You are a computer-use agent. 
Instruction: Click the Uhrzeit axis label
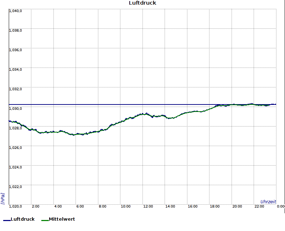point(268,202)
